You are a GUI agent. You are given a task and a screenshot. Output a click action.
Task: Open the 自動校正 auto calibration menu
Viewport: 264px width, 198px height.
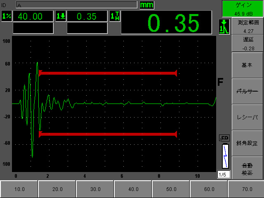(247, 168)
